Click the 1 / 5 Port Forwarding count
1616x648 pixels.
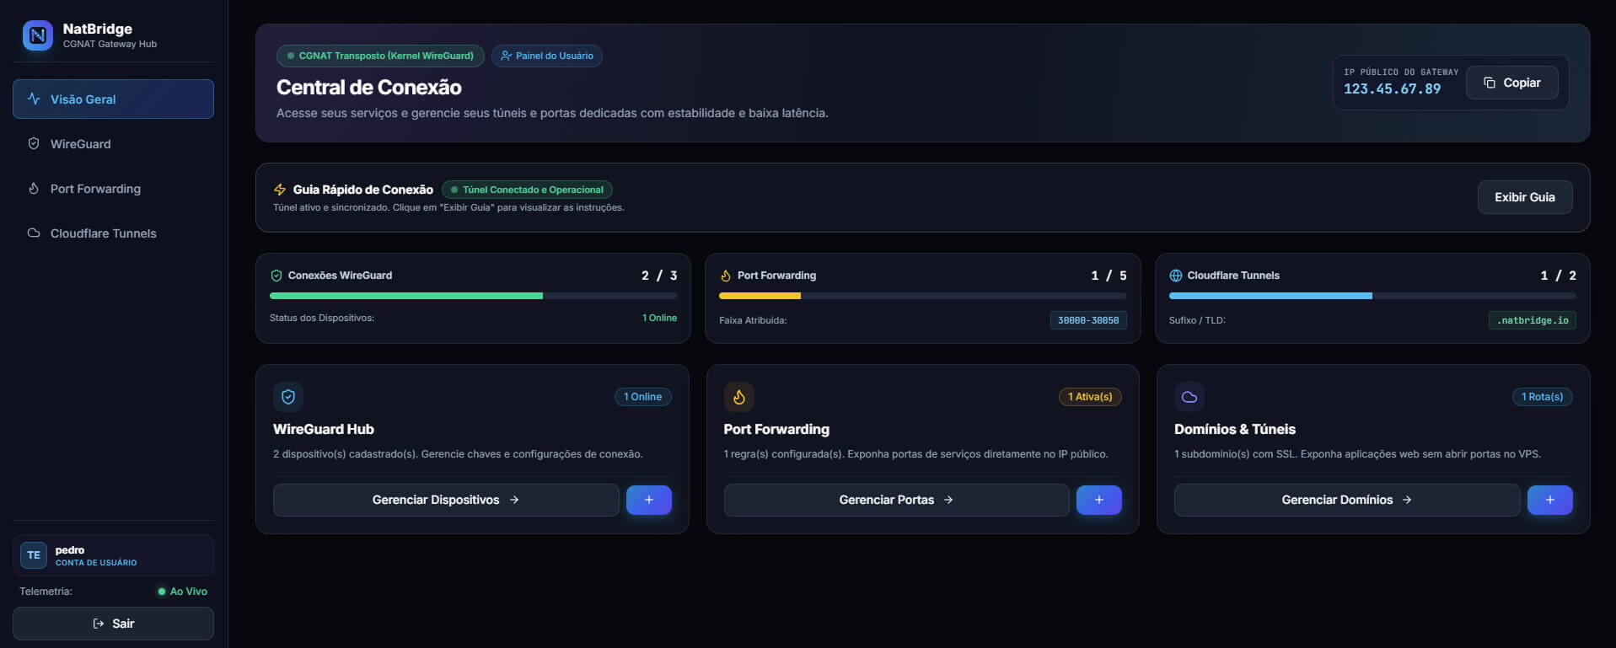click(1109, 276)
